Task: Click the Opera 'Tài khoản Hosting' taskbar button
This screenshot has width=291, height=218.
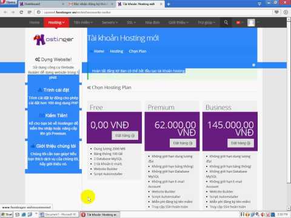Action: click(x=99, y=214)
